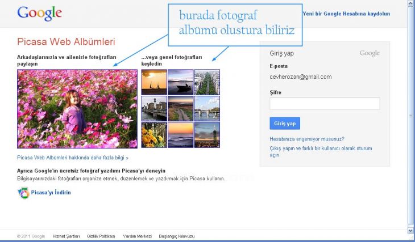Open Başlangıç Kılavuzu footer link

pos(177,236)
